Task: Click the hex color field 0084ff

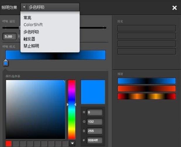Action: (95, 140)
